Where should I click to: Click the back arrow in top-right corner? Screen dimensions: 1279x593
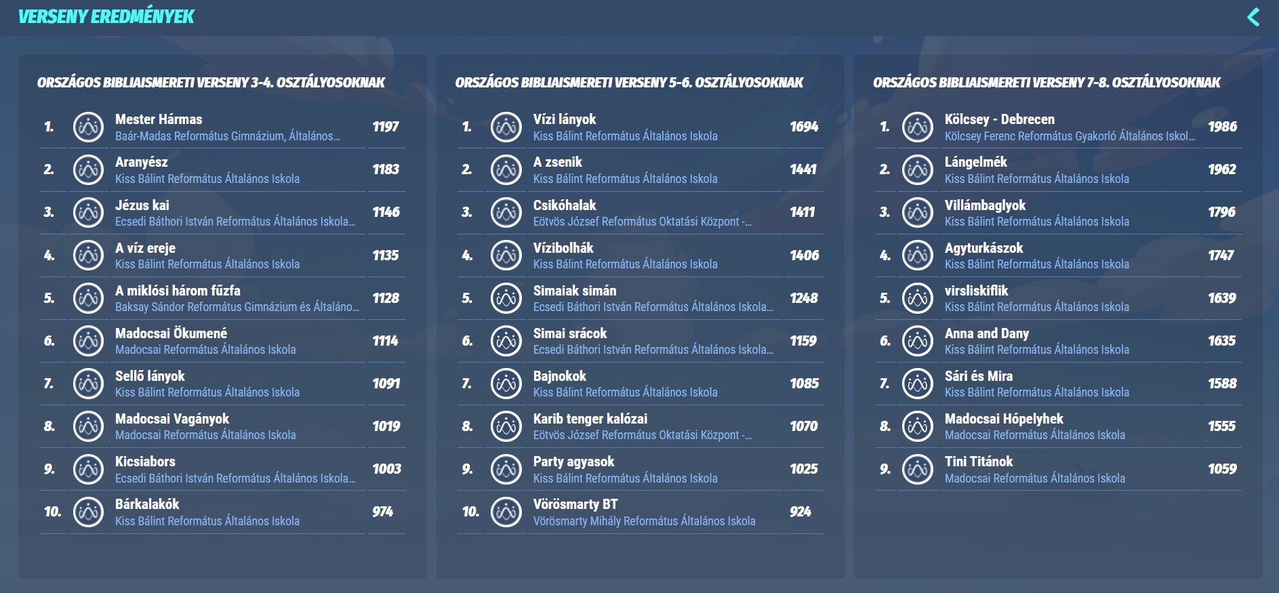[1253, 17]
